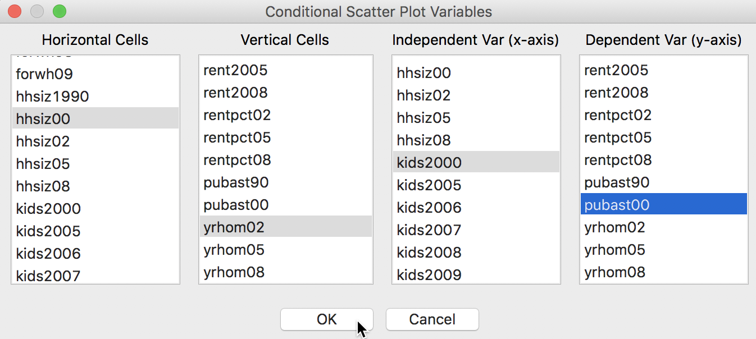Select kids2006 as Independent Var

tap(476, 207)
